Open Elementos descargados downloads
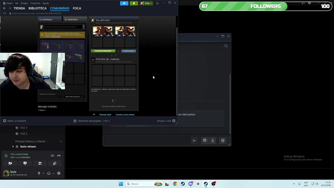 click(x=92, y=121)
